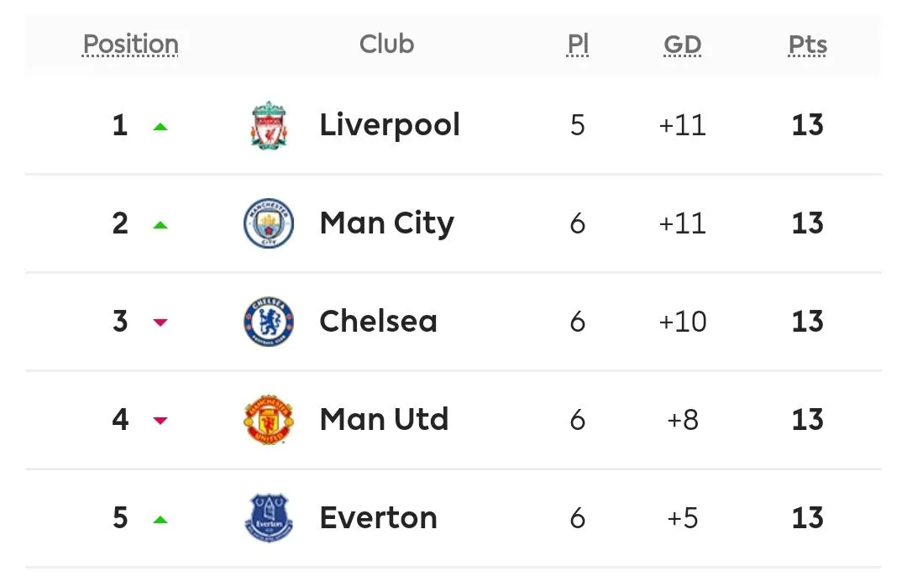
Task: Click the Liverpool club crest
Action: click(269, 126)
